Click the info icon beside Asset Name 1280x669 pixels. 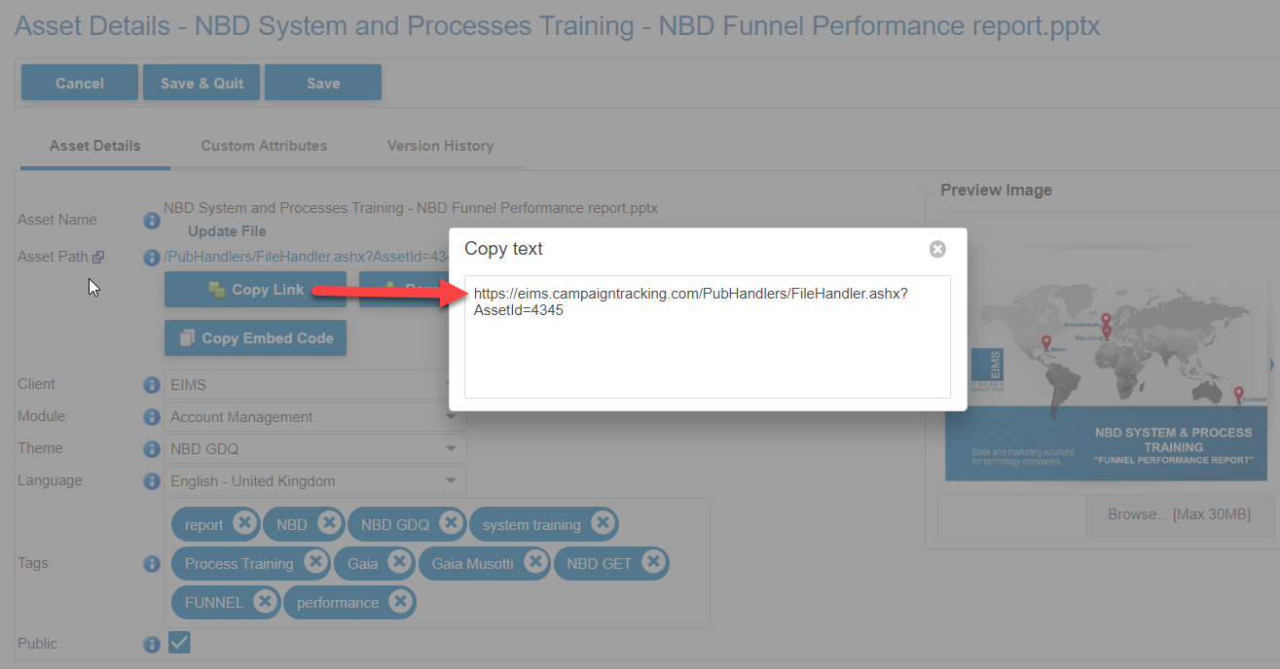(152, 221)
